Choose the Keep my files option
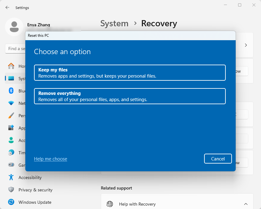 pos(130,73)
